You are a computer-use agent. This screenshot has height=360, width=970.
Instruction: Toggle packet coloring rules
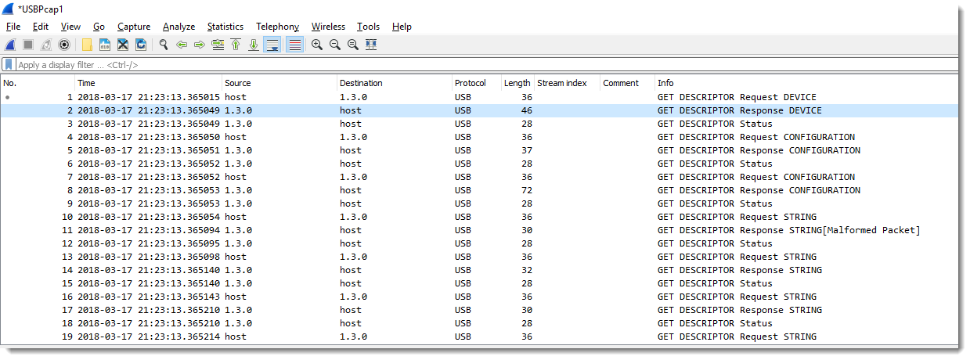click(295, 45)
